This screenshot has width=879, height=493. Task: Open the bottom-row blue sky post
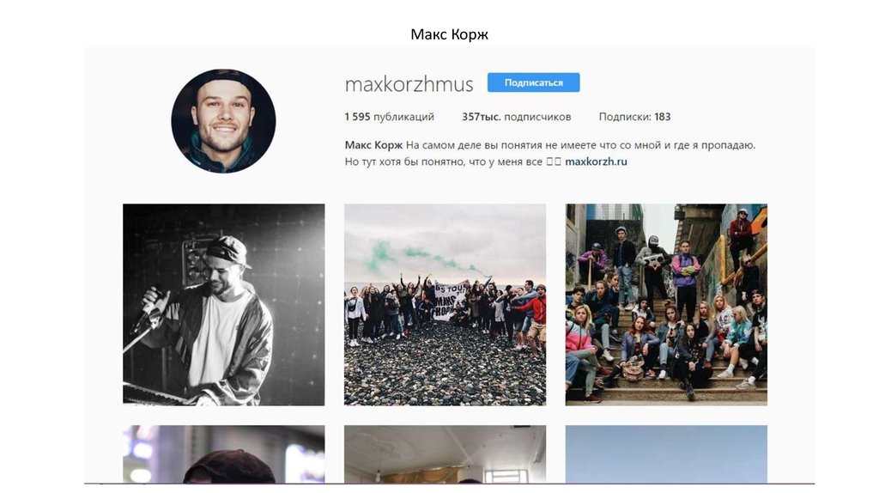coord(666,453)
